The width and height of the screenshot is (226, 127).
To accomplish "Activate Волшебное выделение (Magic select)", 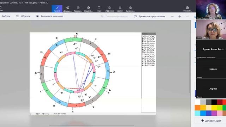I will click(49, 16).
